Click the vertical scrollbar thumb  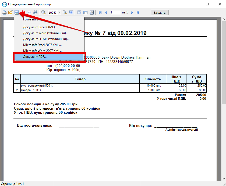[224, 62]
